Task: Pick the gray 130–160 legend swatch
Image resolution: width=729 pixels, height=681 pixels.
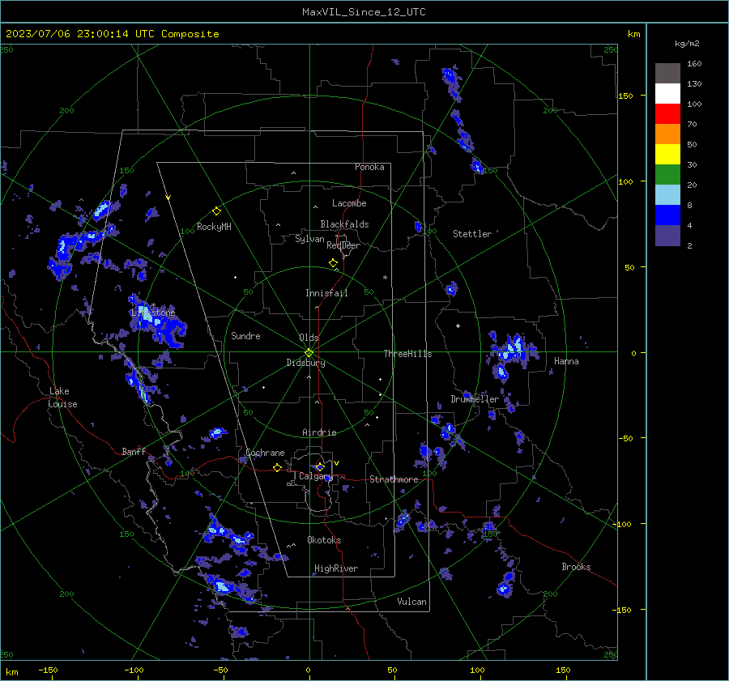Action: click(667, 74)
